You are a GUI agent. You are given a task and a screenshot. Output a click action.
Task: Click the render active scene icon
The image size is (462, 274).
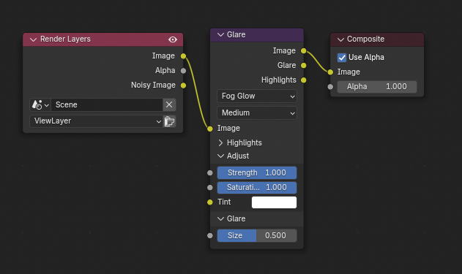(169, 121)
